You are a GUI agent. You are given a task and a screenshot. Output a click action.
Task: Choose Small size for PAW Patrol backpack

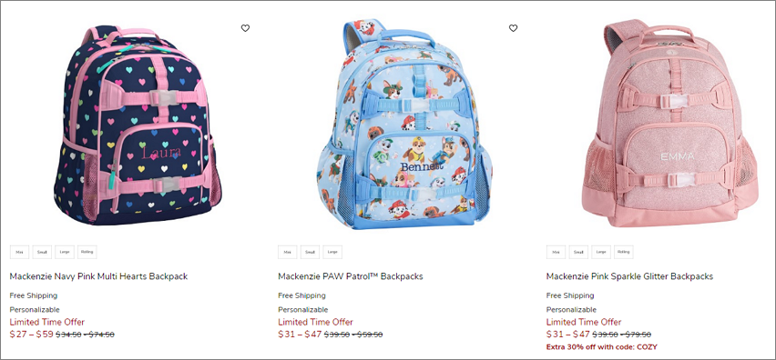(311, 252)
